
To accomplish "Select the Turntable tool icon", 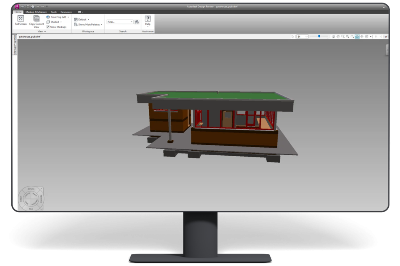I will [362, 37].
